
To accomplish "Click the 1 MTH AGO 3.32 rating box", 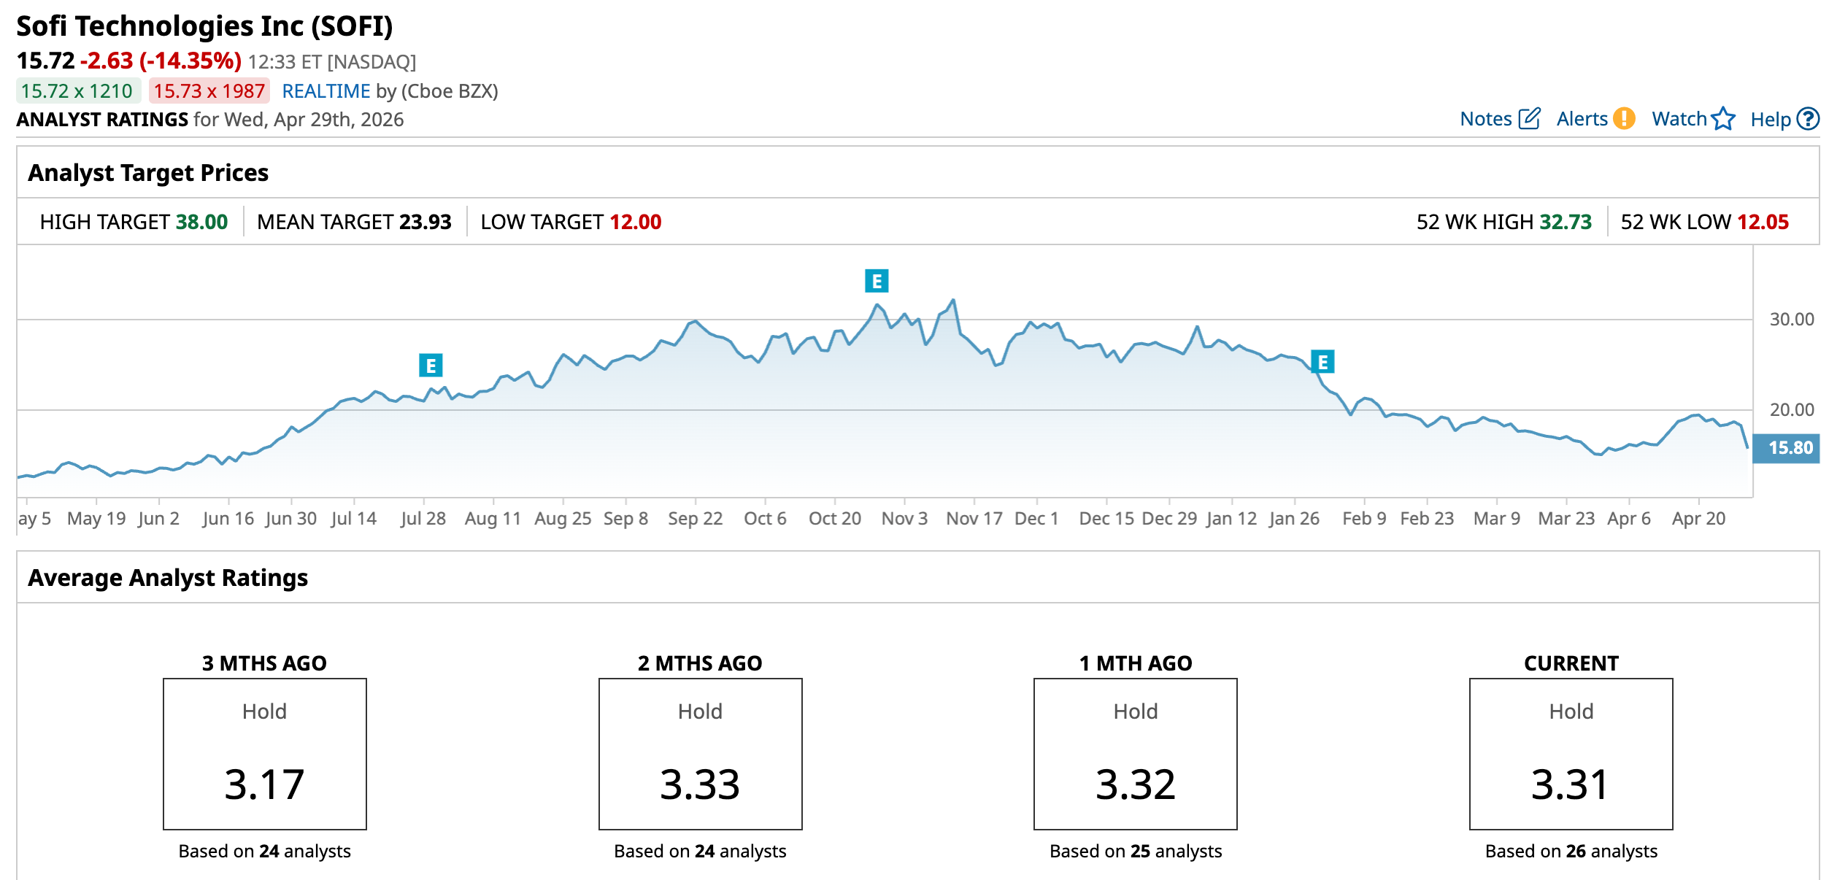I will (1135, 754).
